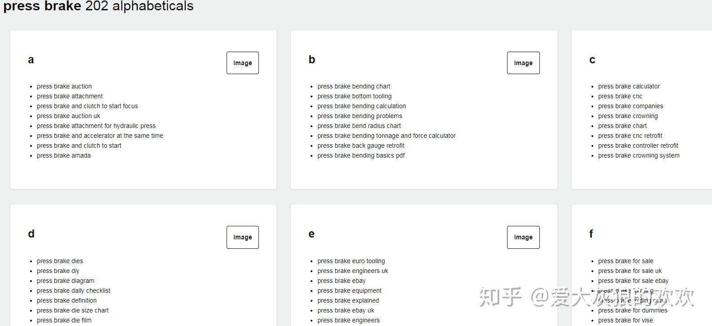
Task: Select "press brake cnc retrofit" keyword
Action: [x=630, y=136]
